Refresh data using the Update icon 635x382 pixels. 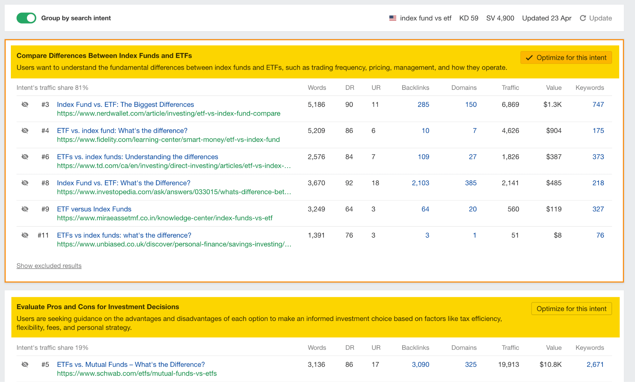tap(583, 18)
